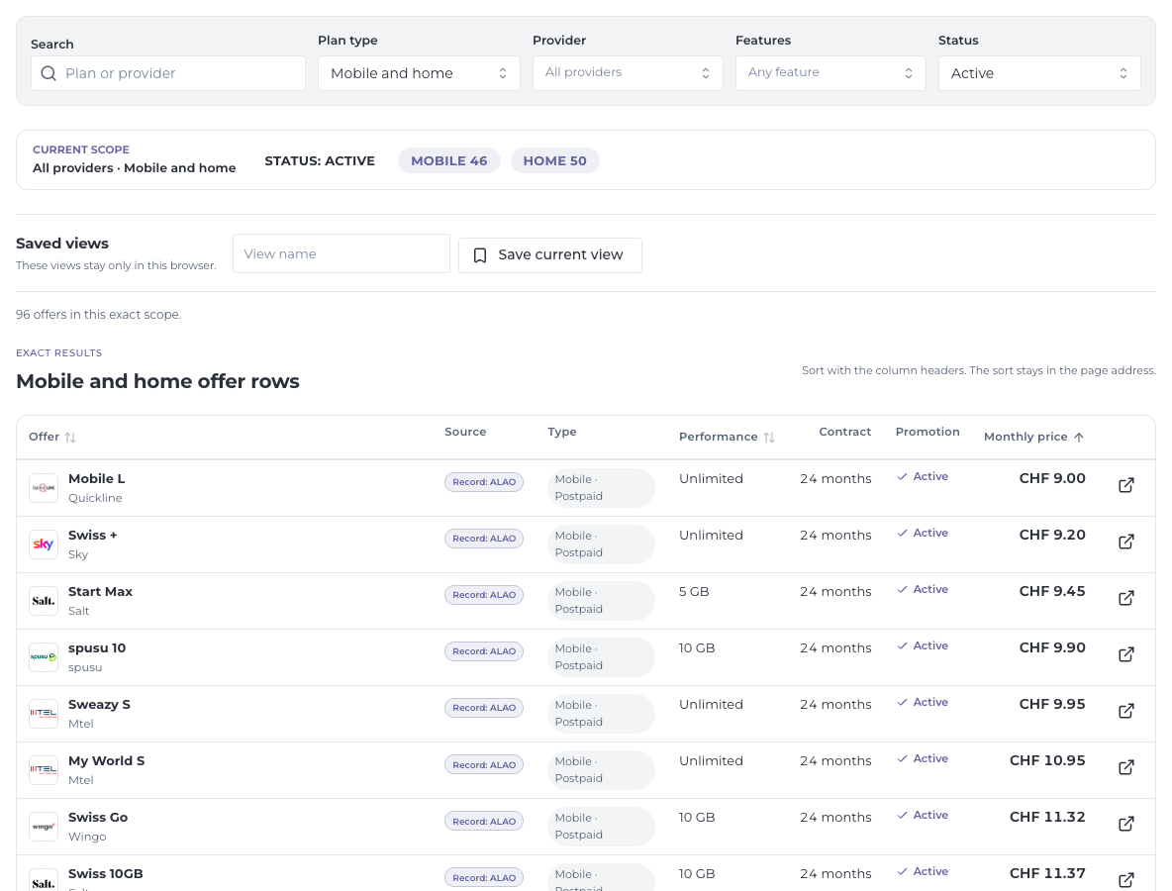Click the Sweazy S offer name
The image size is (1172, 891).
coord(99,704)
